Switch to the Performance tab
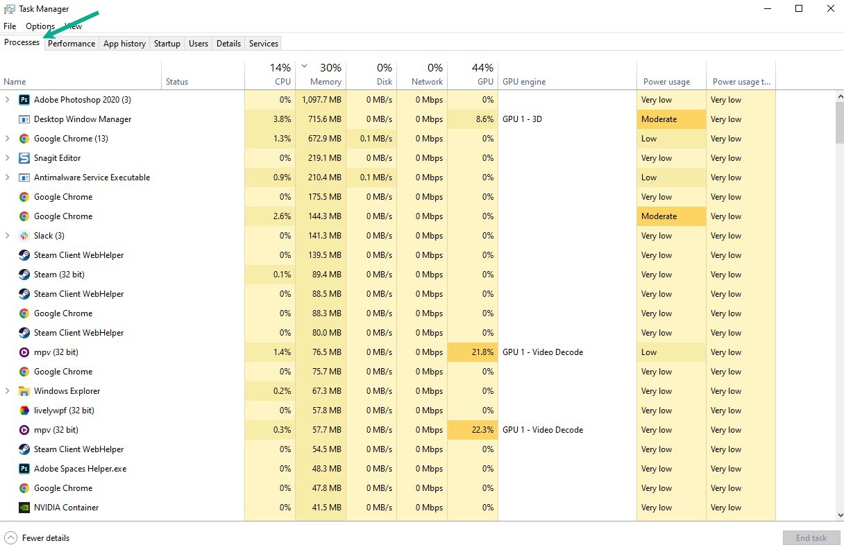 point(71,43)
